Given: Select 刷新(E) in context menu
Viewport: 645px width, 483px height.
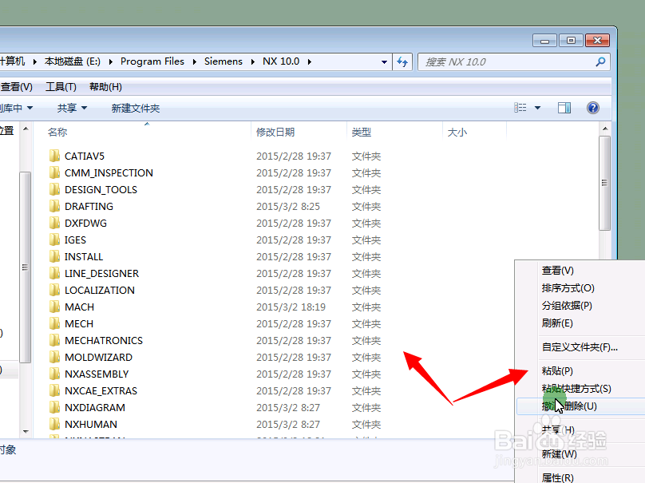Looking at the screenshot, I should (557, 323).
